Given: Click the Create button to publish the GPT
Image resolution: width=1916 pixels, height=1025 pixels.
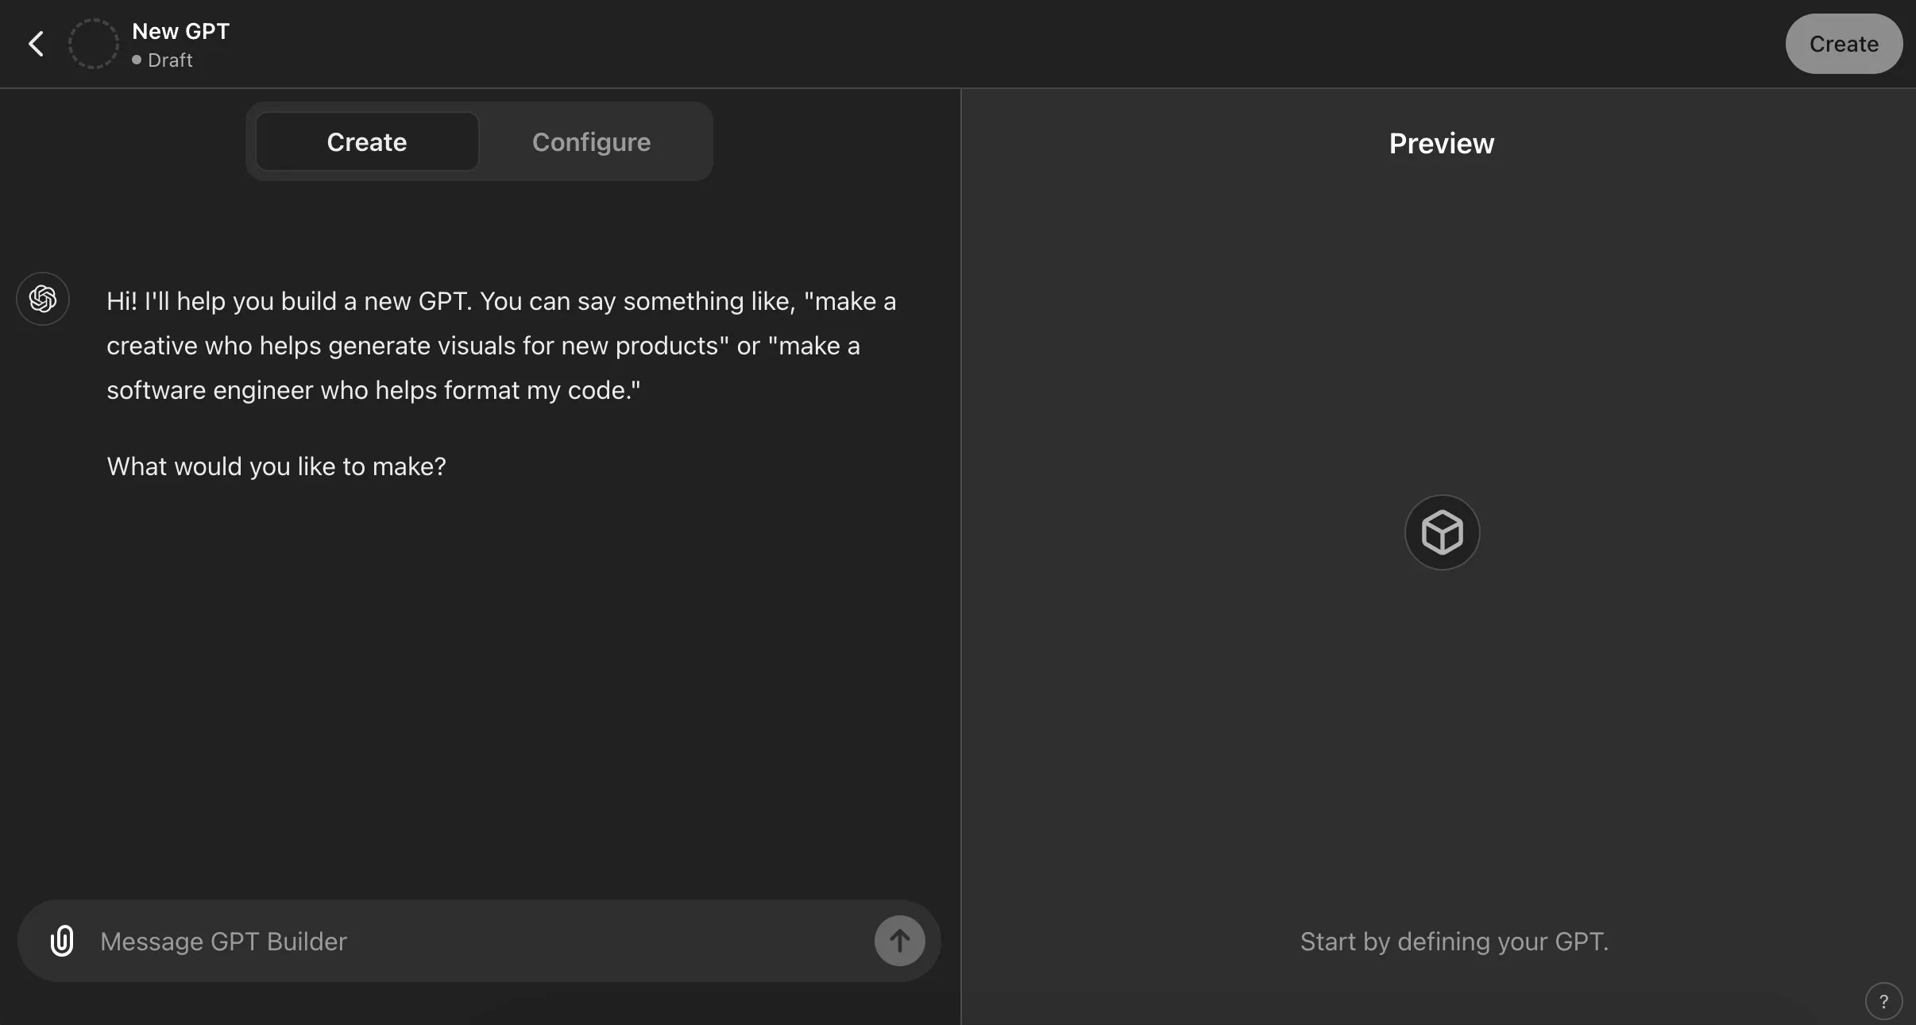Looking at the screenshot, I should (1842, 43).
